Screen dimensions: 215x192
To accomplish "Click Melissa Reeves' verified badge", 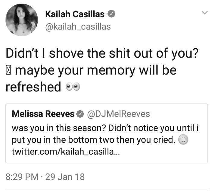I will [x=80, y=114].
